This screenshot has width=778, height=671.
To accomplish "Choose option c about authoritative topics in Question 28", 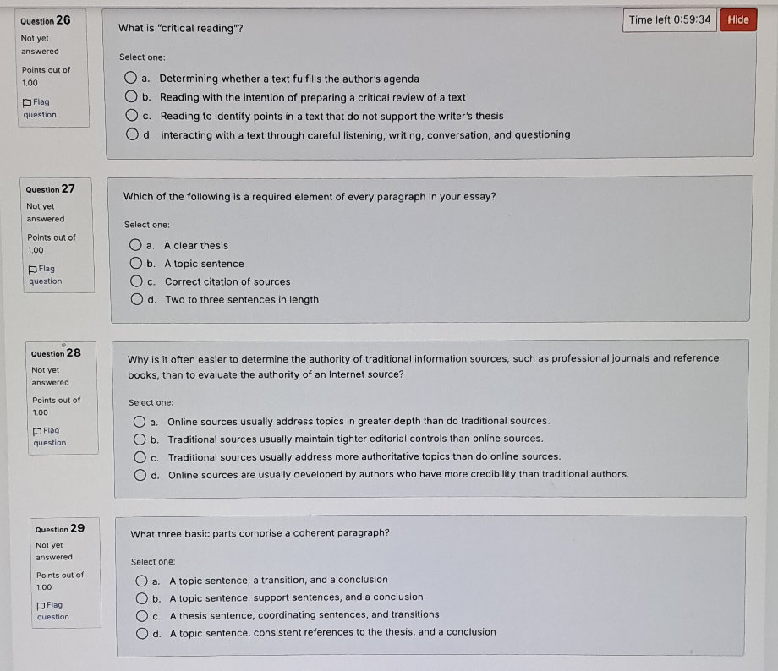I will [141, 456].
